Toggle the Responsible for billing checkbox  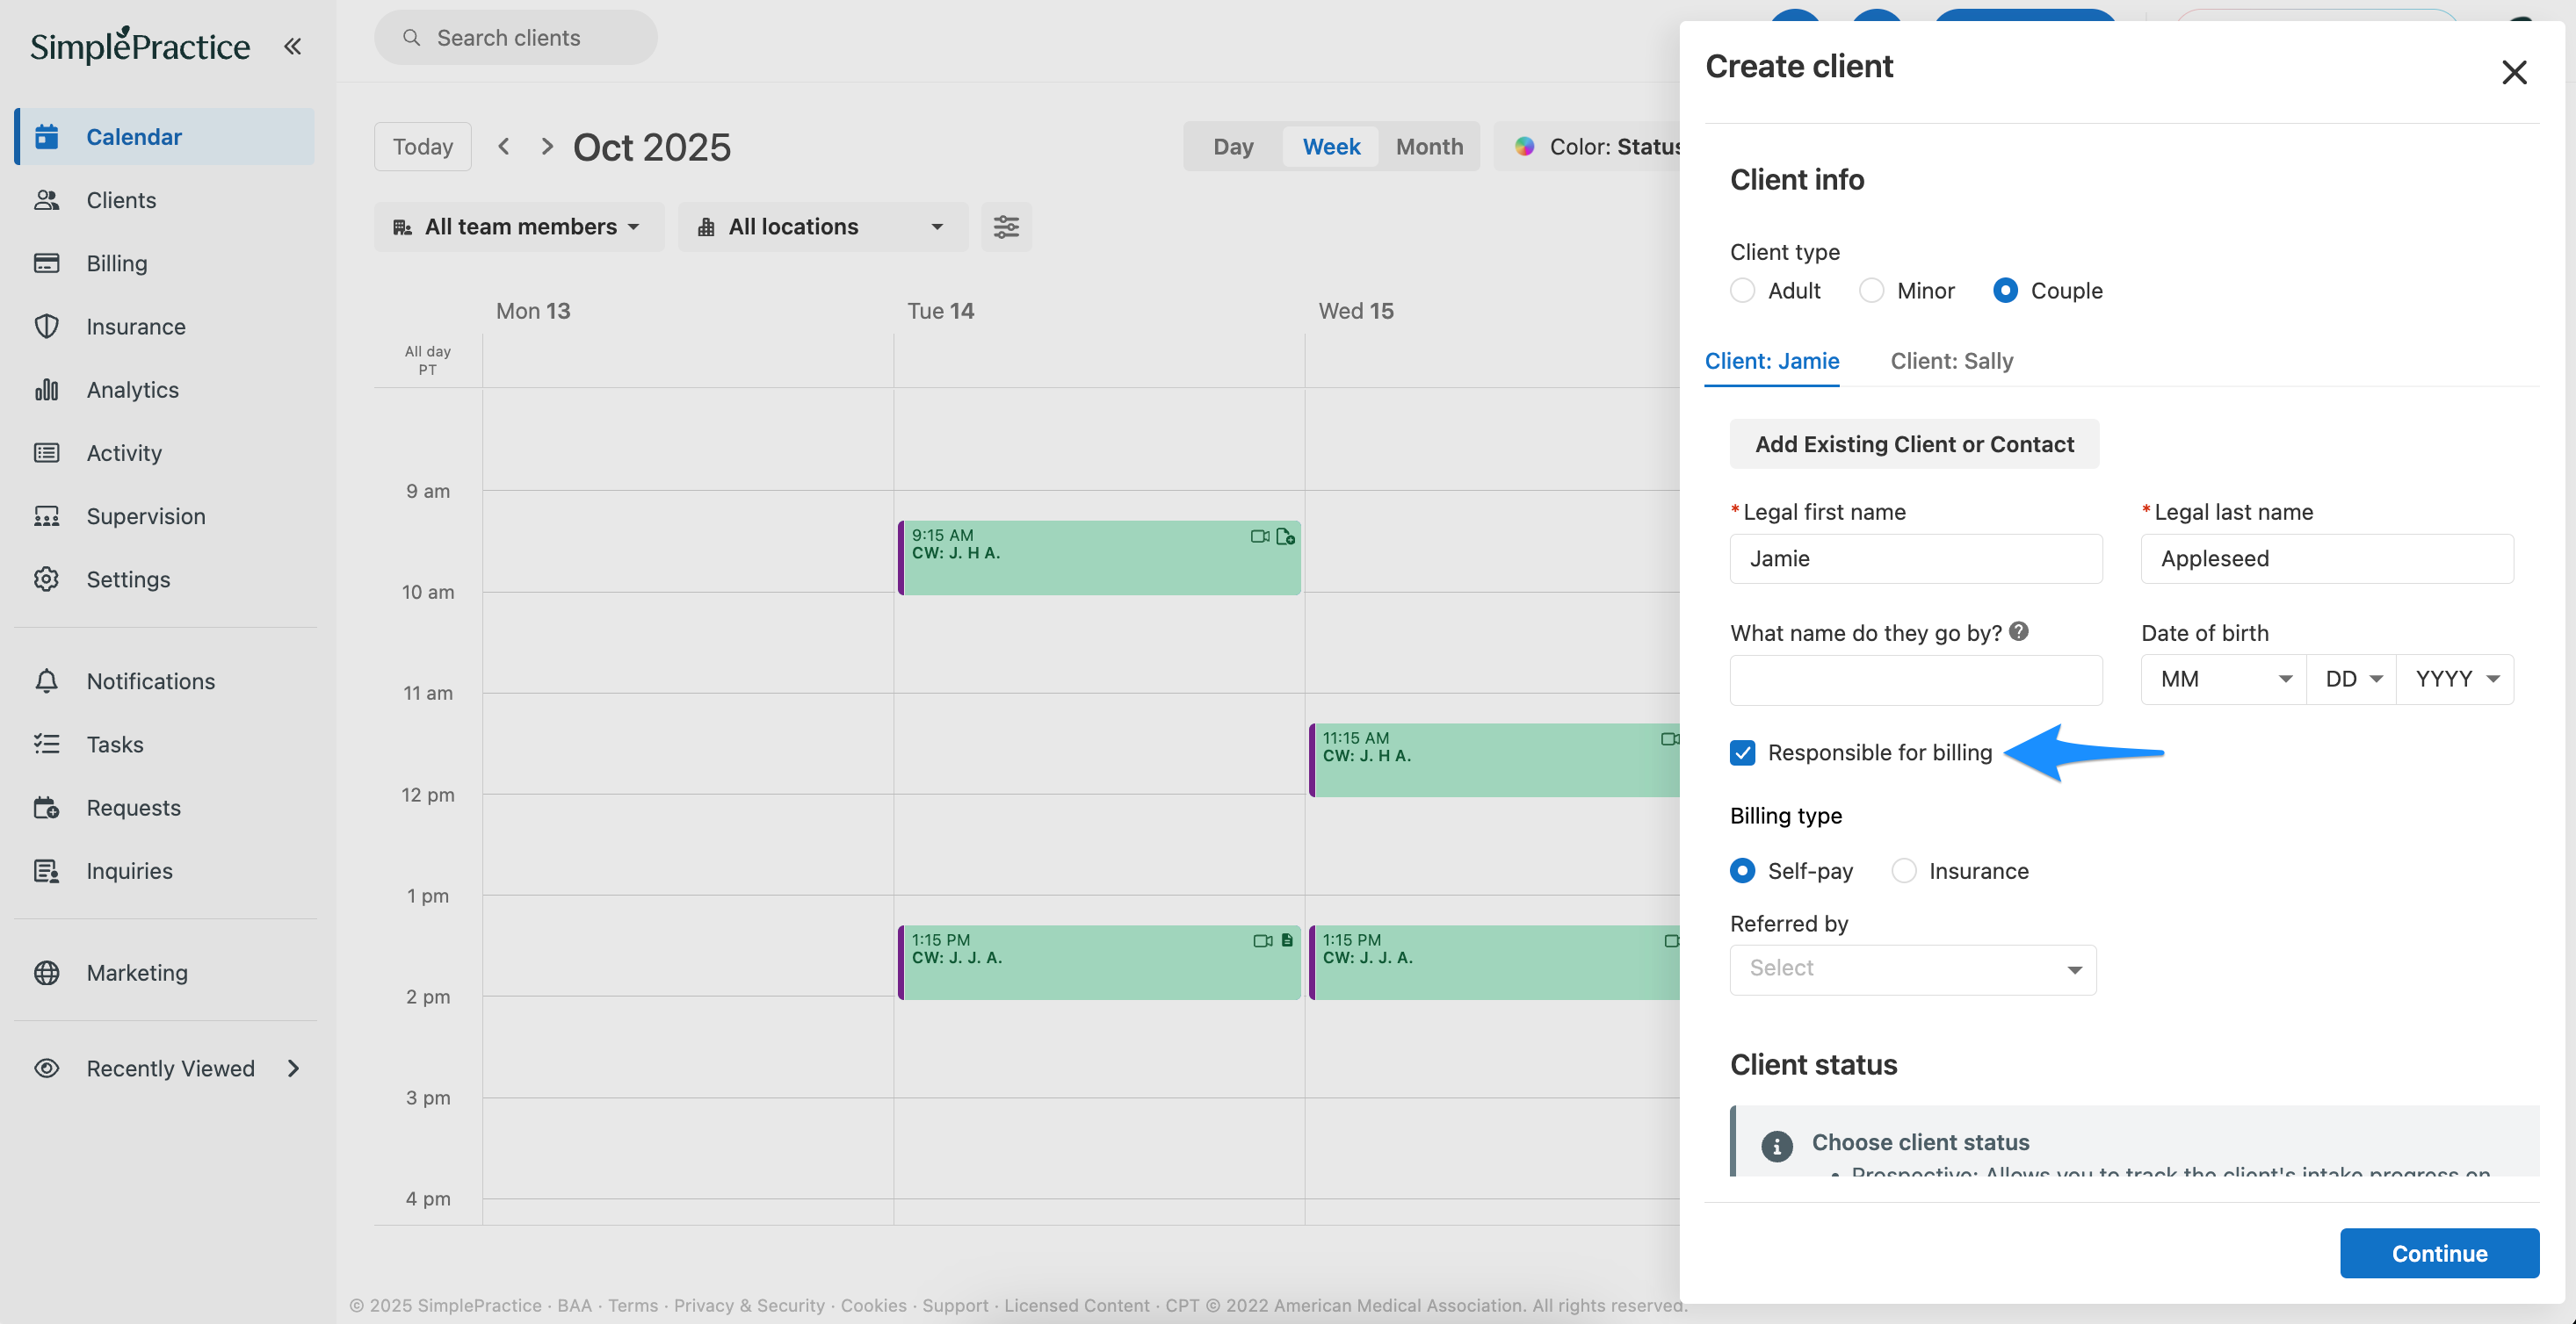tap(1742, 752)
